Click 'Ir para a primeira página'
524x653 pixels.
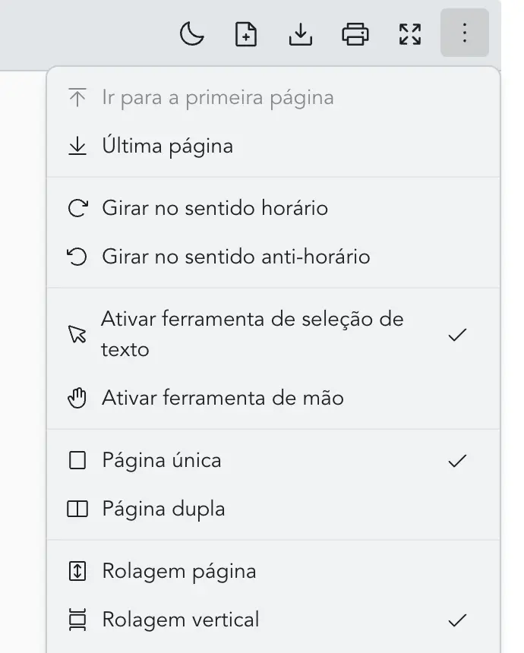point(218,97)
